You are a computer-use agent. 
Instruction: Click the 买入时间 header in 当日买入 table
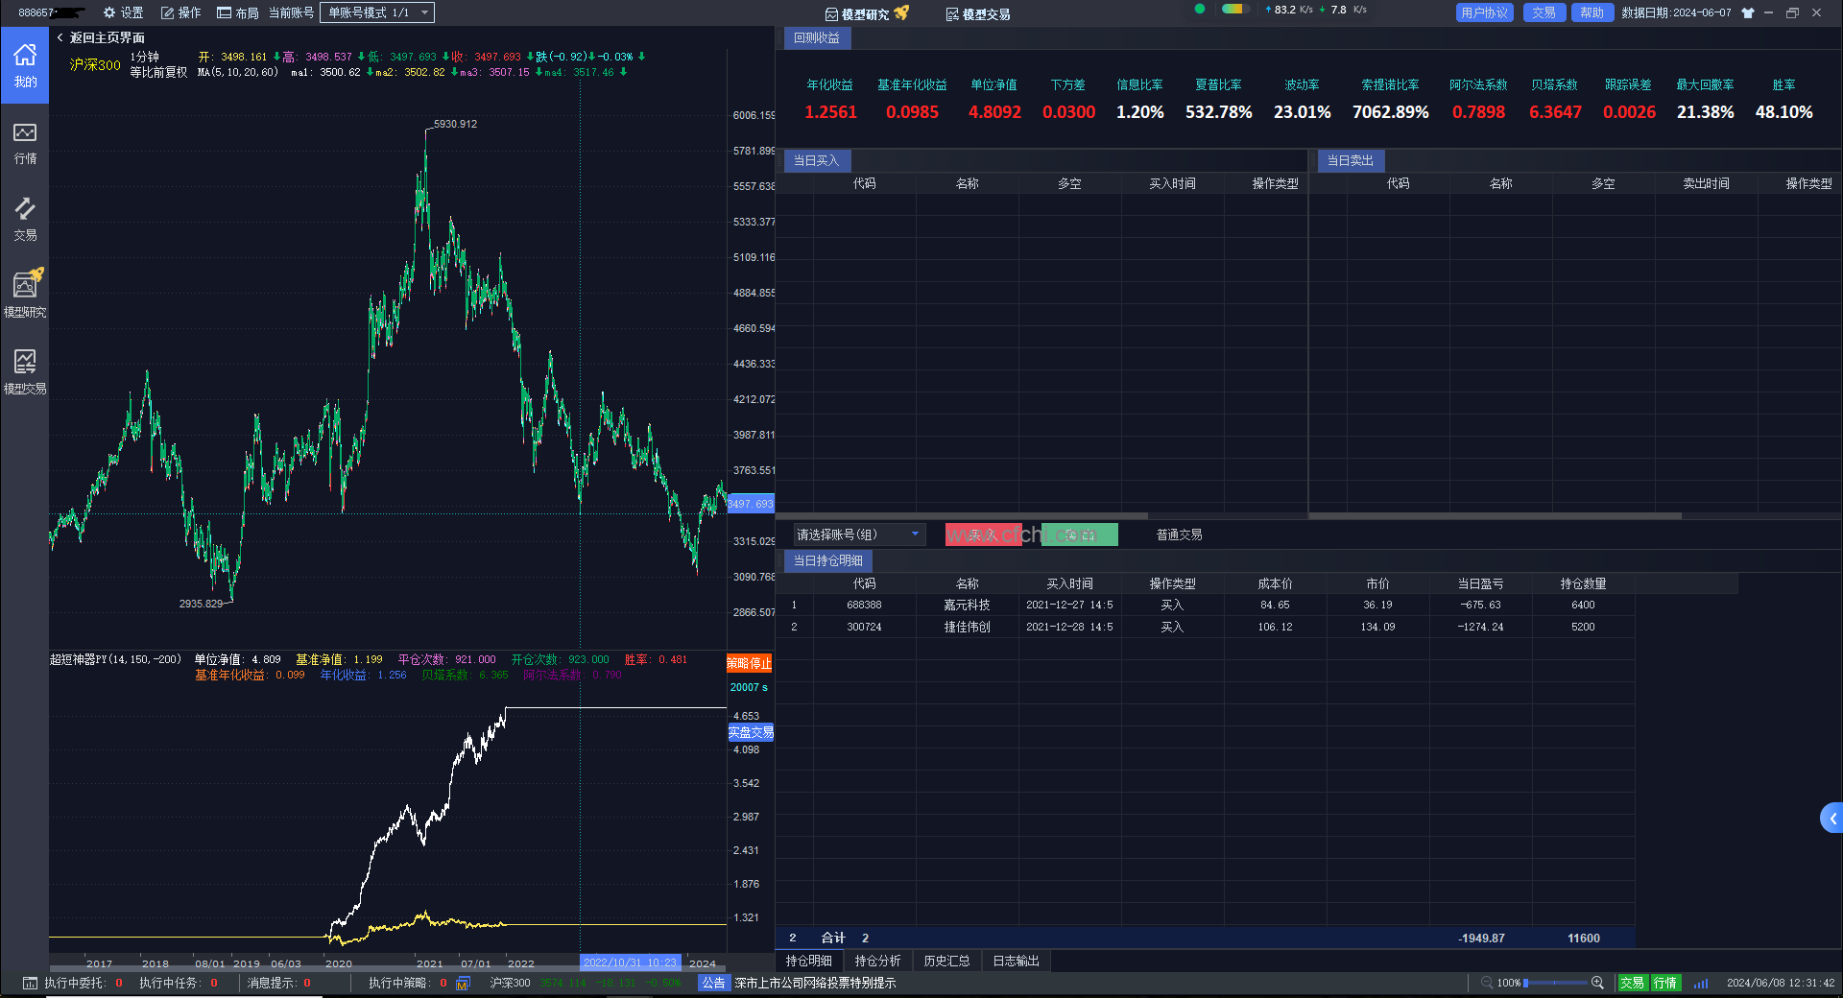click(x=1172, y=183)
